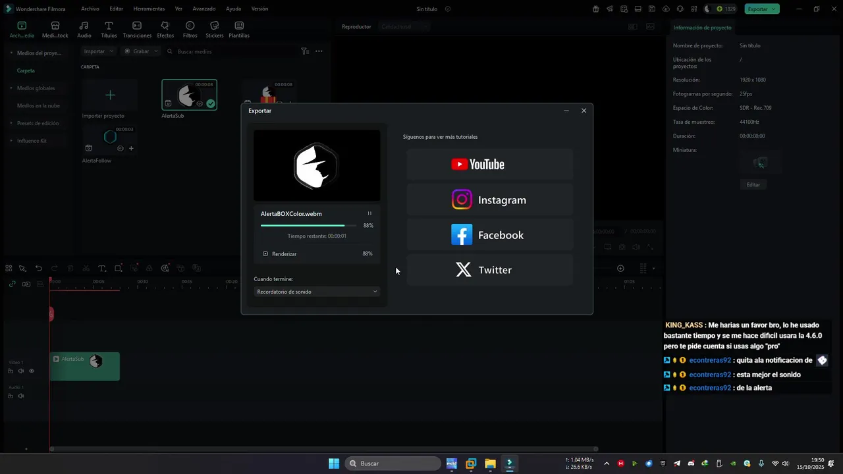
Task: Click the gift icon in top bar
Action: tap(595, 9)
